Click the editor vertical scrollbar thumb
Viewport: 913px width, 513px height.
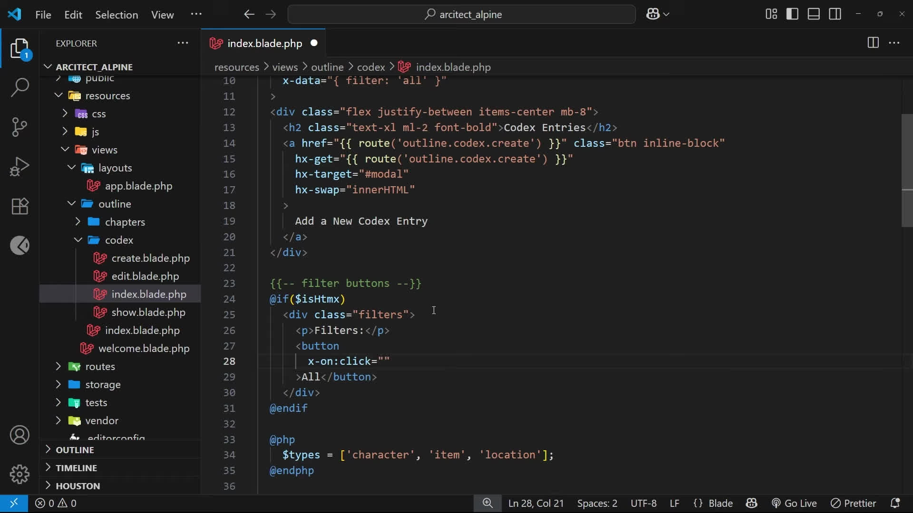907,171
